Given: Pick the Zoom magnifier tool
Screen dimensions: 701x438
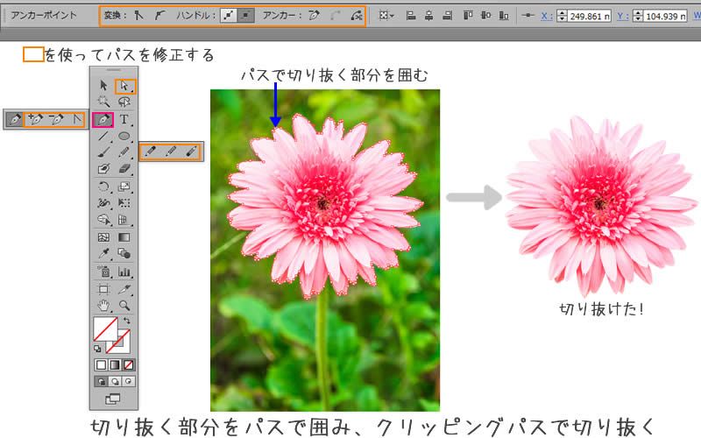Looking at the screenshot, I should coord(124,306).
